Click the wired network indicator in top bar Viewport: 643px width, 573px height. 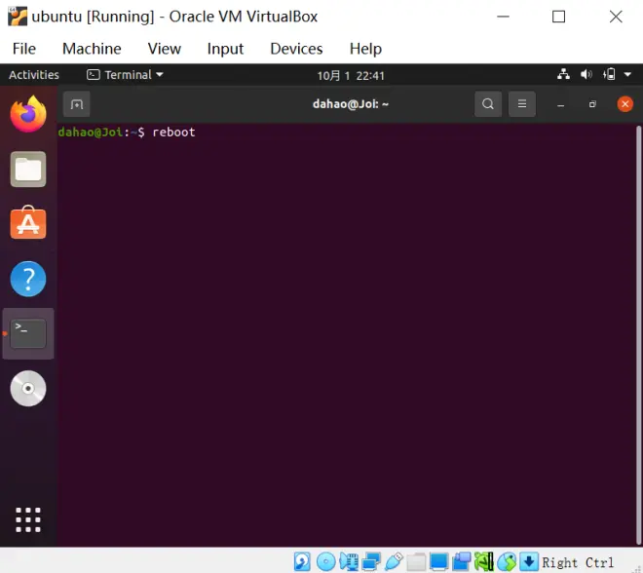coord(563,74)
